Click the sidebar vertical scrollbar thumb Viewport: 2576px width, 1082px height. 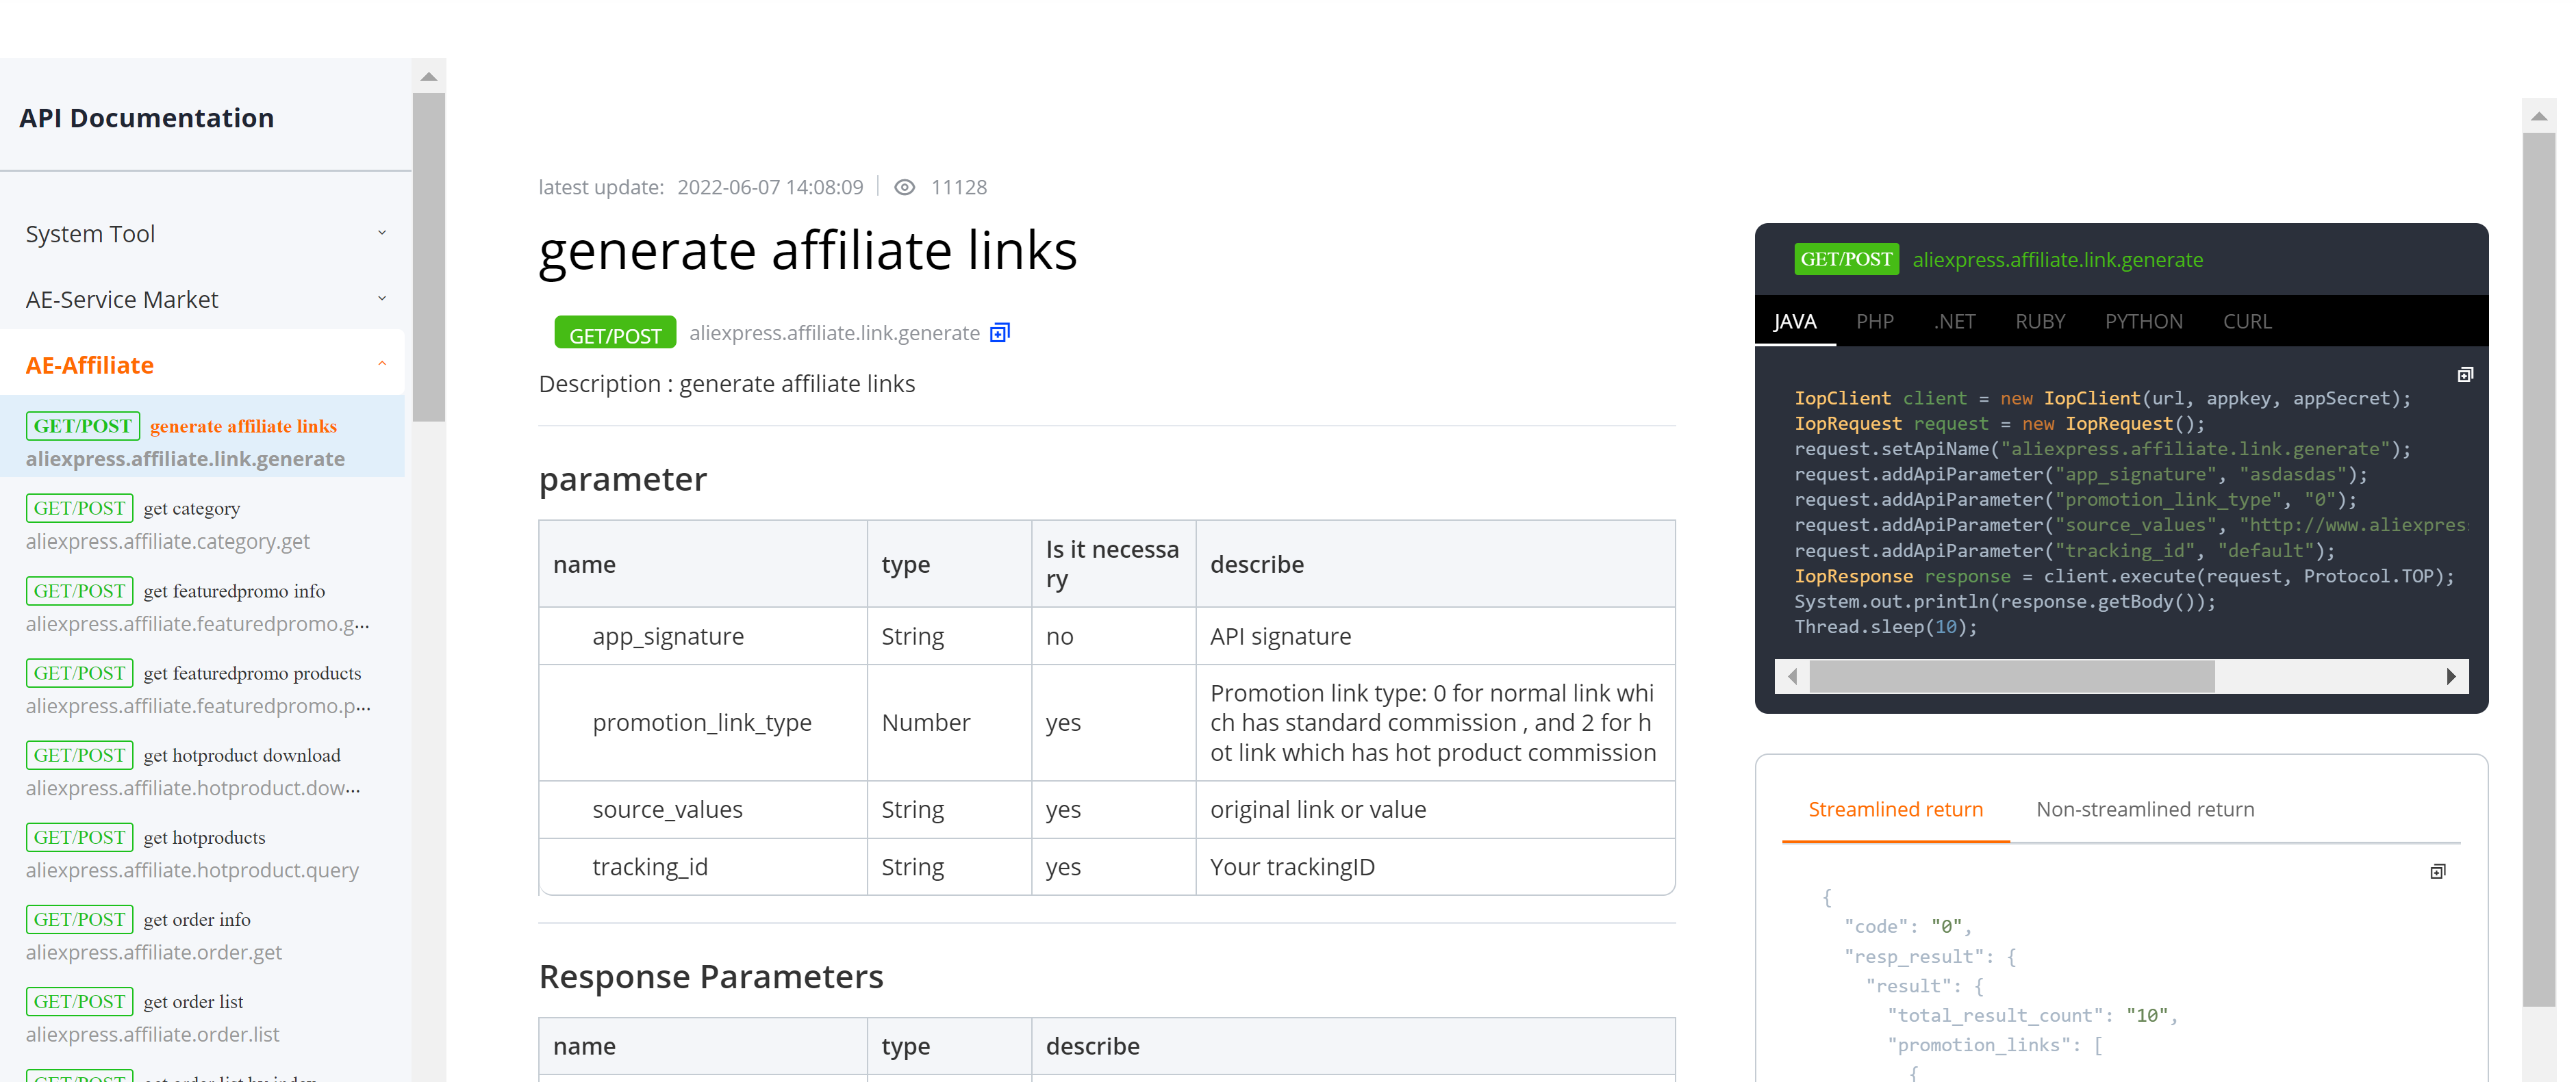429,258
